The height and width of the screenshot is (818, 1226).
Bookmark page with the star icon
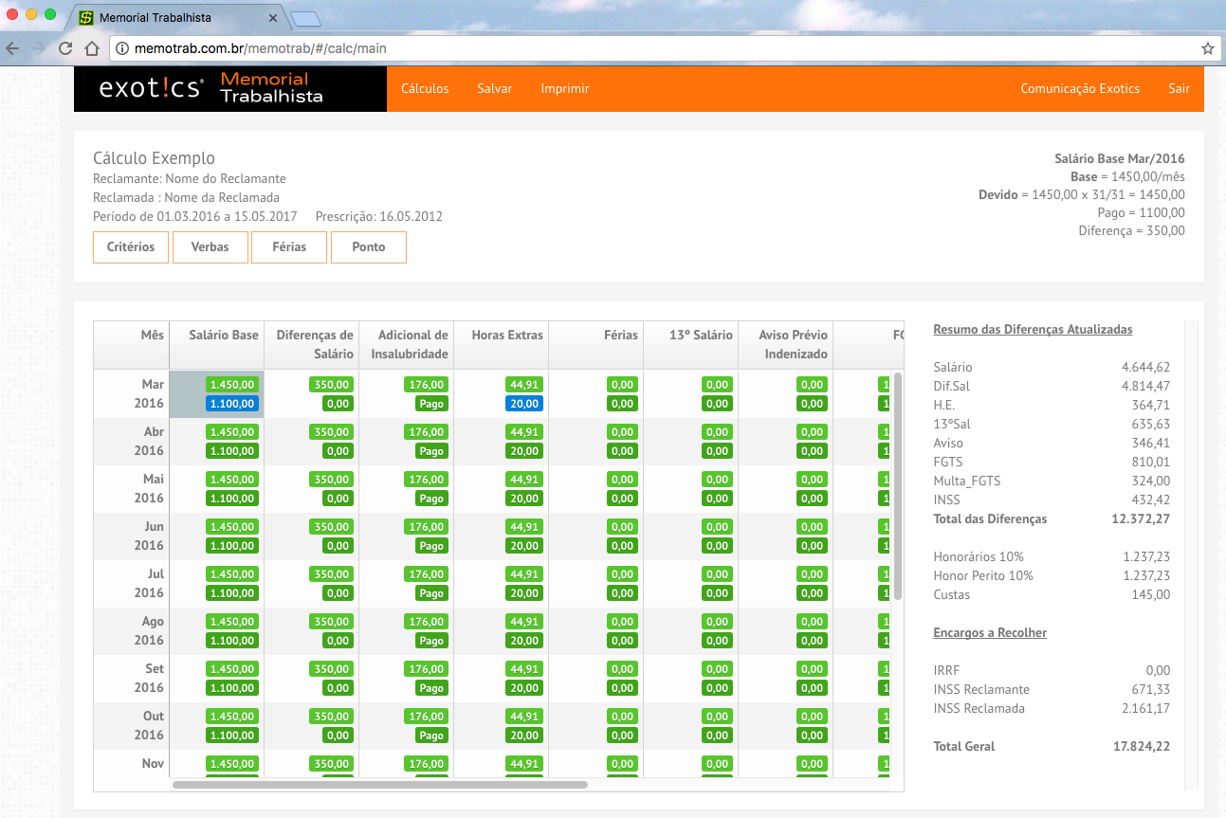(x=1207, y=48)
